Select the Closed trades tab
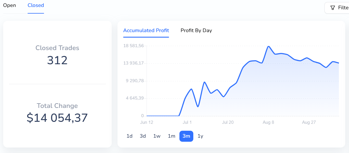The image size is (349, 153). tap(36, 5)
